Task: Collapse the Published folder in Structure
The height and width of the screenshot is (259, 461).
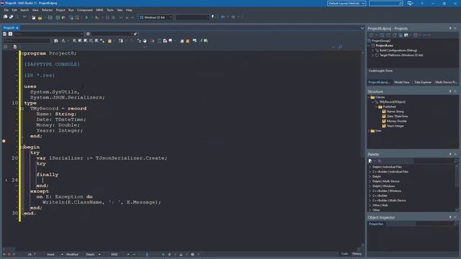Action: click(x=377, y=107)
